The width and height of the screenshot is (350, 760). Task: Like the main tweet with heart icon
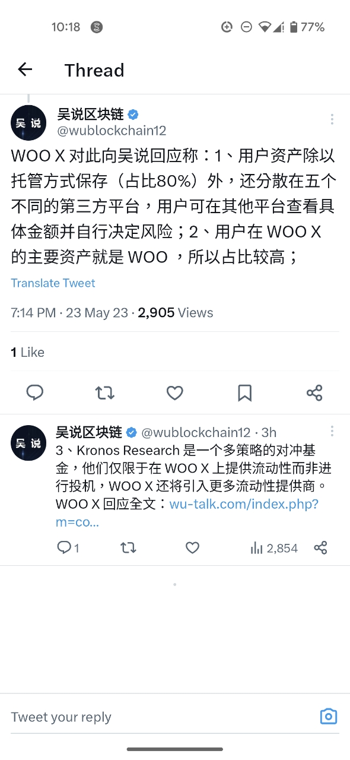pyautogui.click(x=174, y=392)
